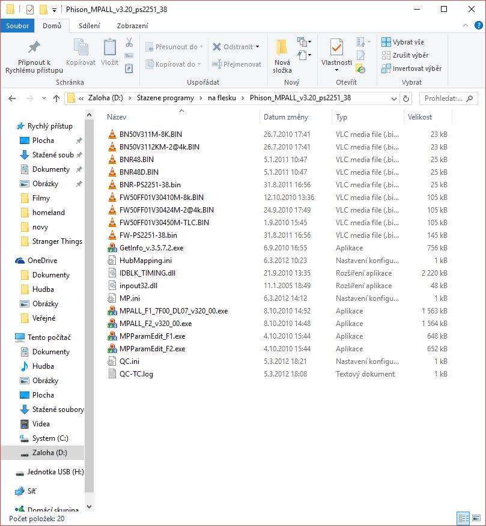Select homeland folder in quick access
Screen dimensions: 486x526
coord(43,213)
